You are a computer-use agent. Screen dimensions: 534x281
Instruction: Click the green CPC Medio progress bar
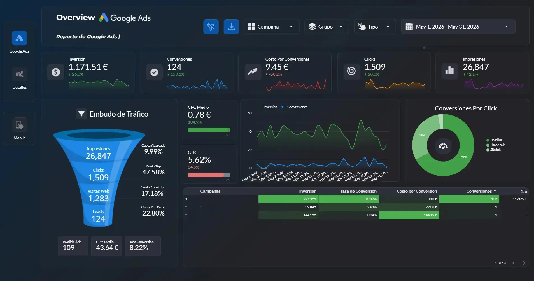(x=209, y=130)
